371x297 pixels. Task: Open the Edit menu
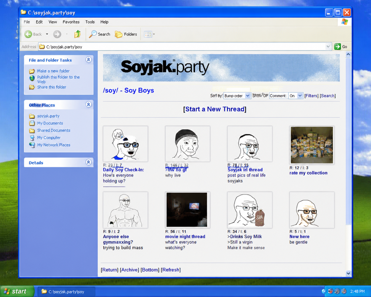[39, 22]
